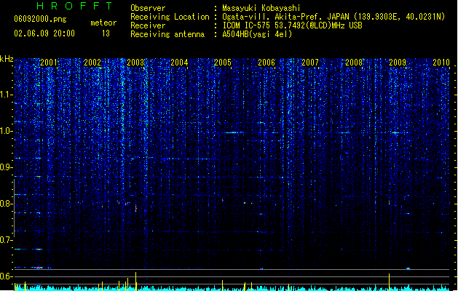
Task: Click the 2004 time marker
Action: (x=179, y=63)
